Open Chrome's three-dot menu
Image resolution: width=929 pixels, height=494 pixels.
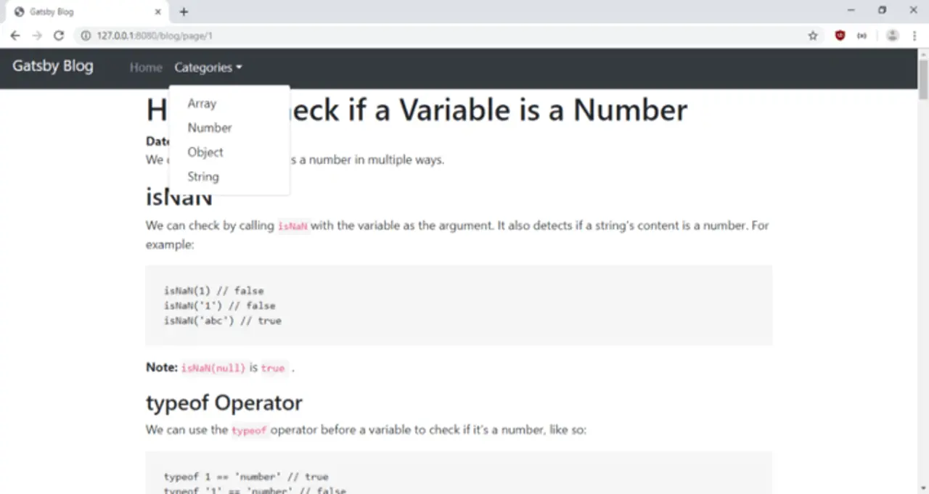(914, 36)
